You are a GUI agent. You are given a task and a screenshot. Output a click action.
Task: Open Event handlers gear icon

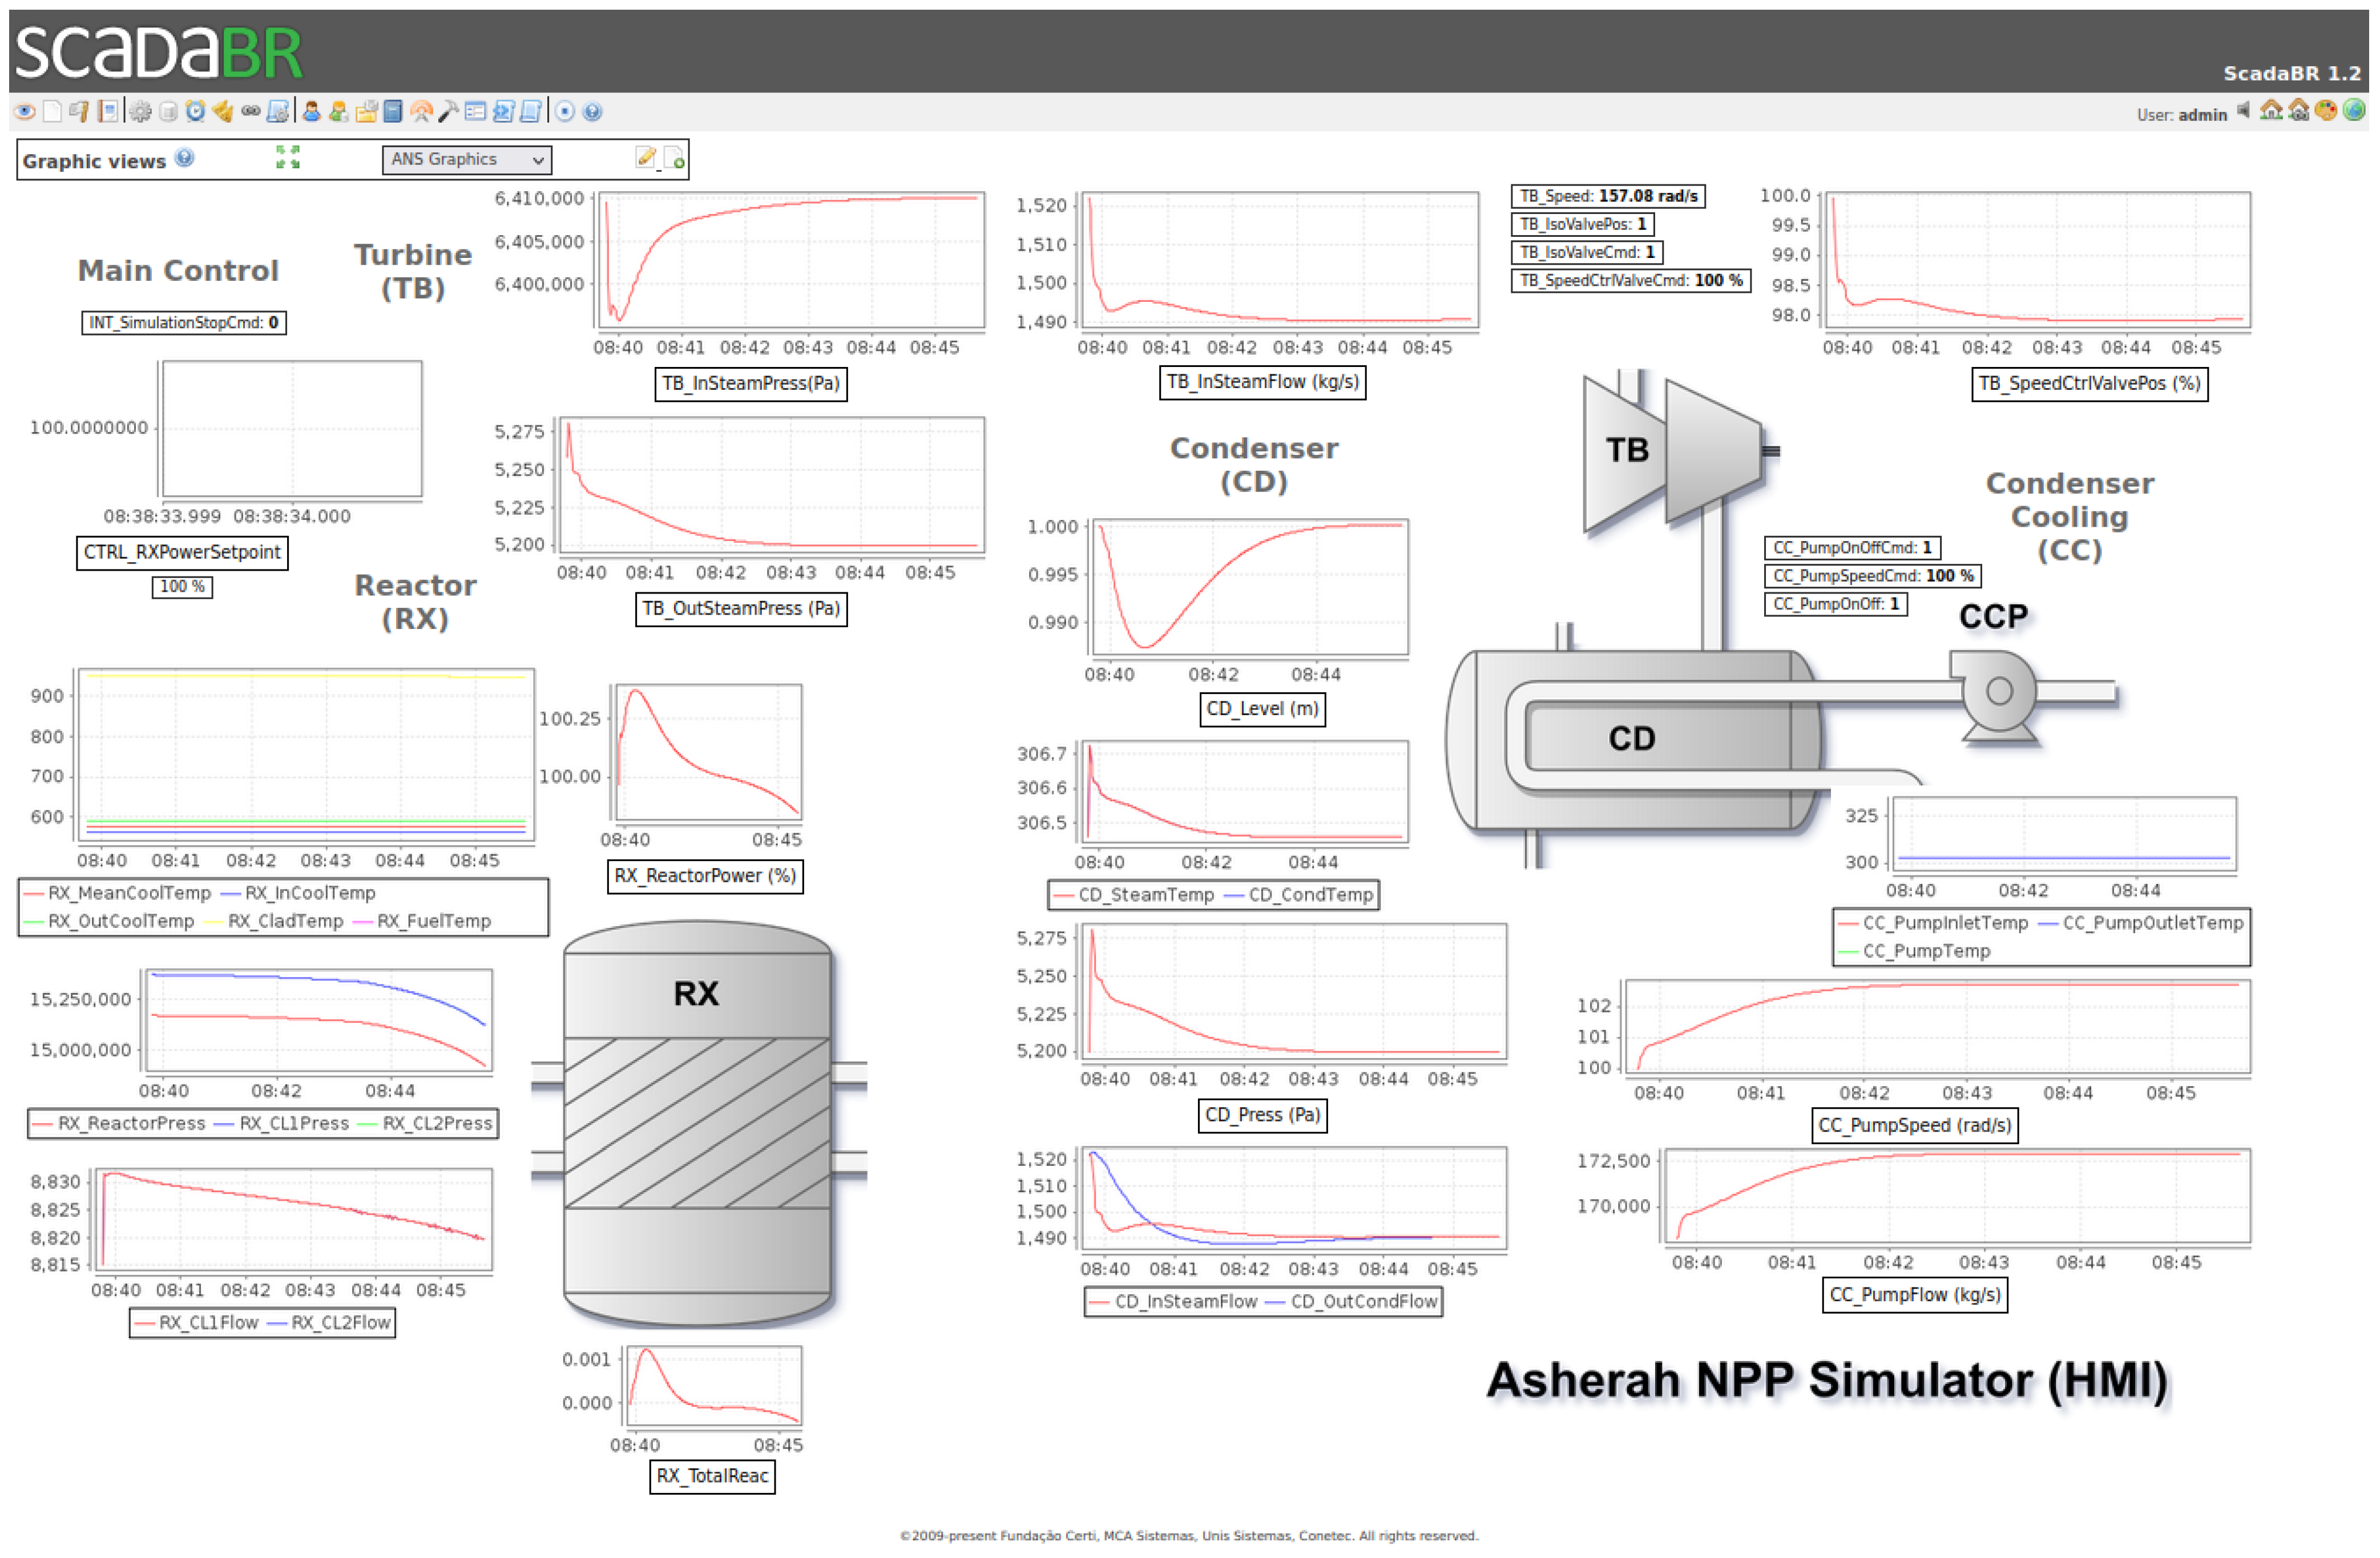pyautogui.click(x=140, y=112)
